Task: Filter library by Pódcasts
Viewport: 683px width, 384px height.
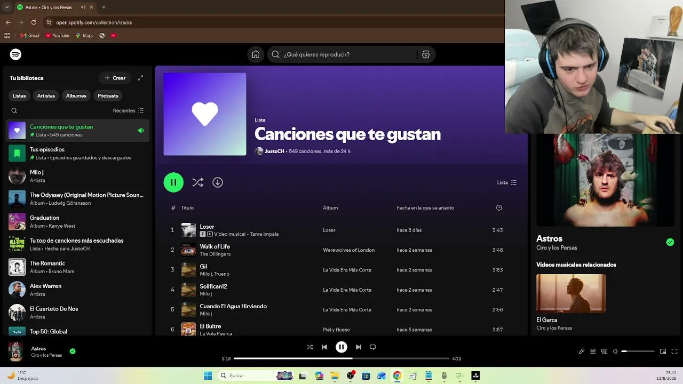Action: click(x=108, y=96)
